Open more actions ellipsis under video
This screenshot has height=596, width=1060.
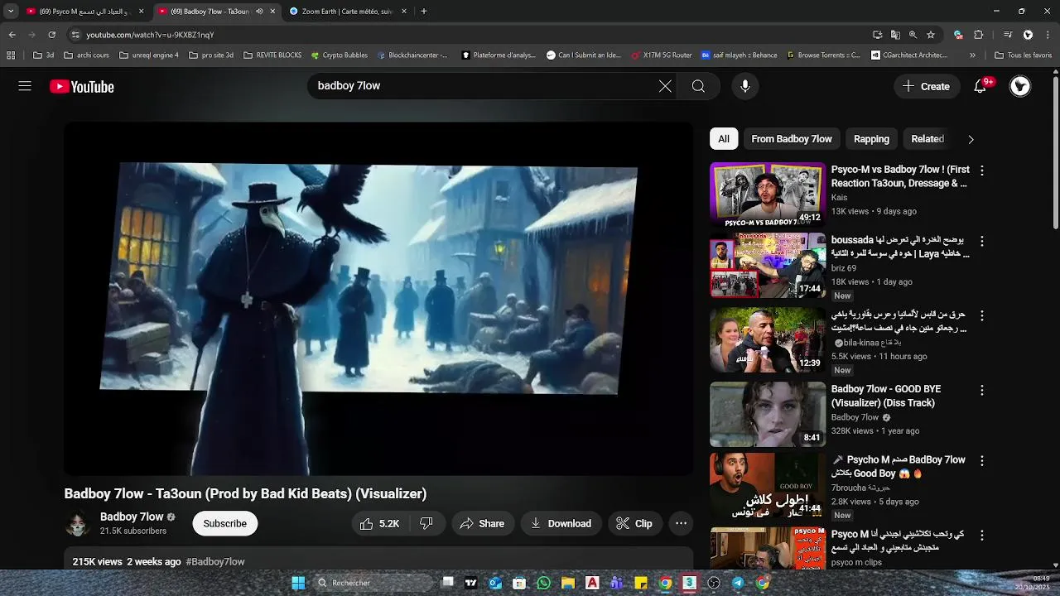(681, 523)
